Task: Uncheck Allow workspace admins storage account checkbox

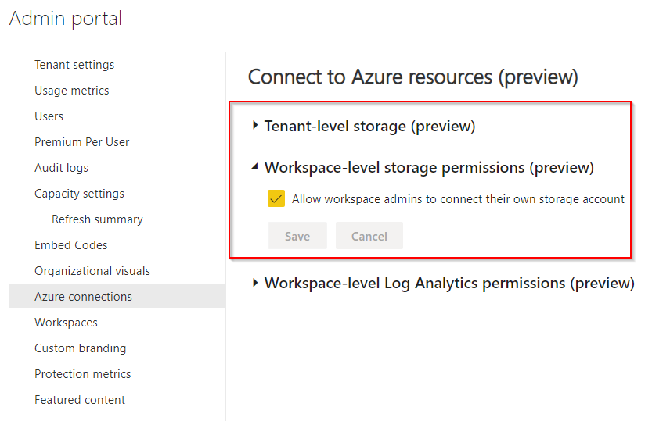Action: click(276, 198)
